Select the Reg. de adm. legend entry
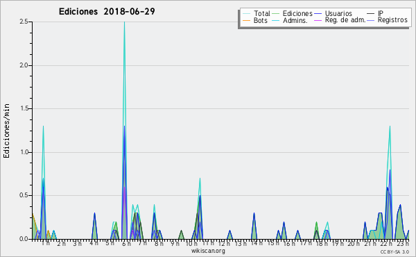This screenshot has width=416, height=257. coord(345,20)
